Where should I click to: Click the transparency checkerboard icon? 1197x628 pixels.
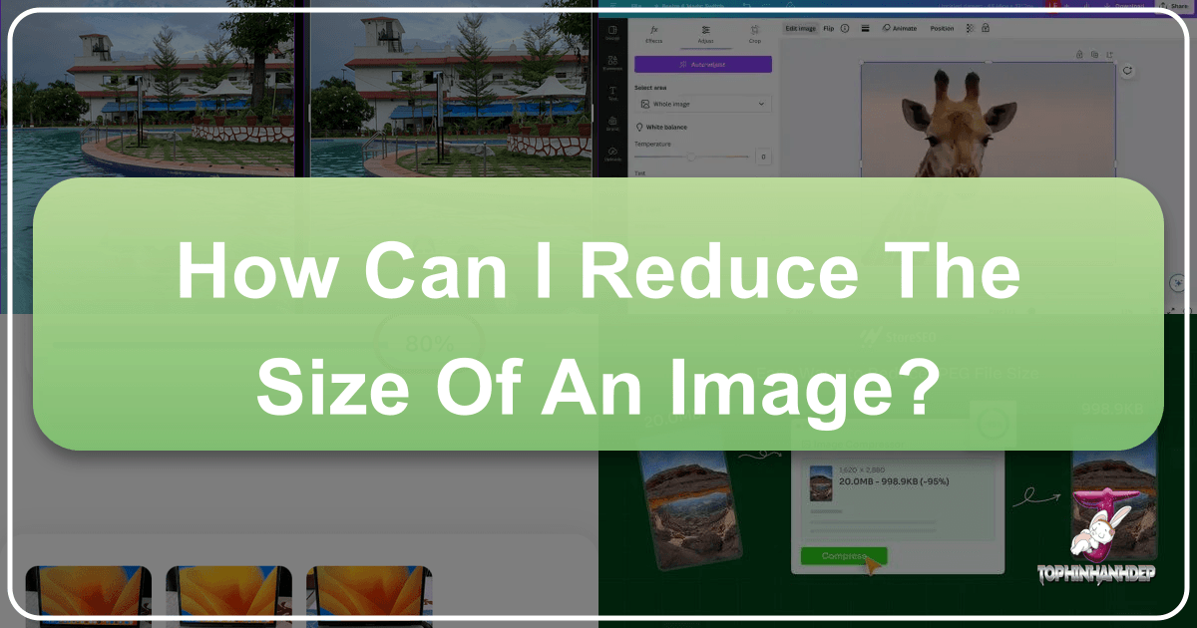969,28
